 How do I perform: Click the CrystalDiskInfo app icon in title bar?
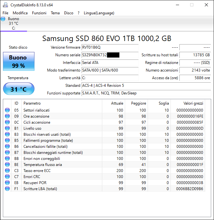[x=5, y=5]
